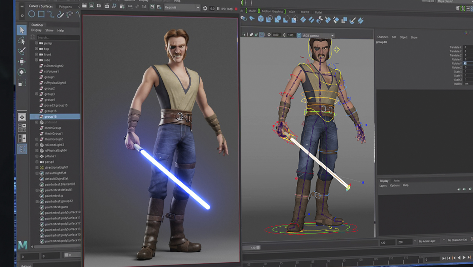Activate the Move tool in toolbox
The width and height of the screenshot is (473, 267).
(x=22, y=62)
